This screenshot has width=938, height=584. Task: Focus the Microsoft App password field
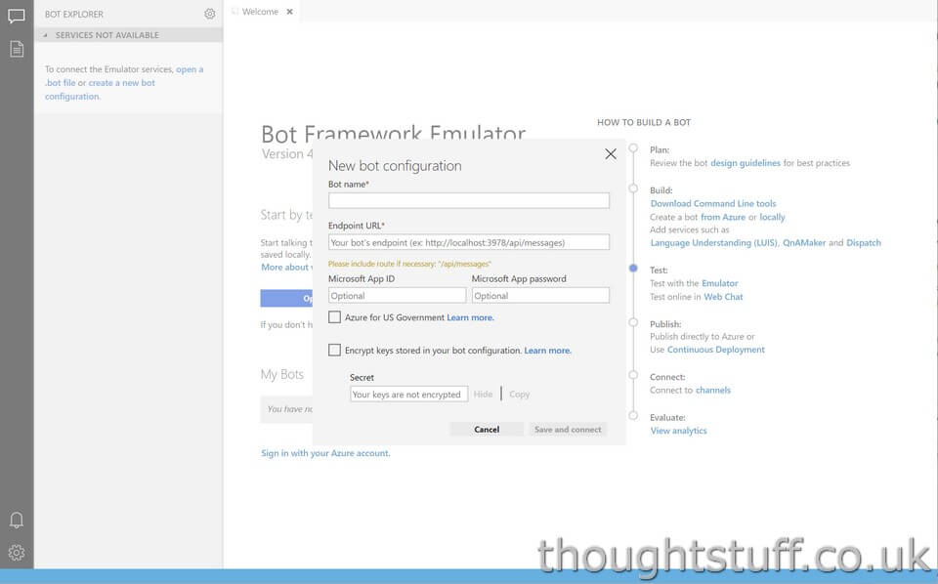click(540, 295)
